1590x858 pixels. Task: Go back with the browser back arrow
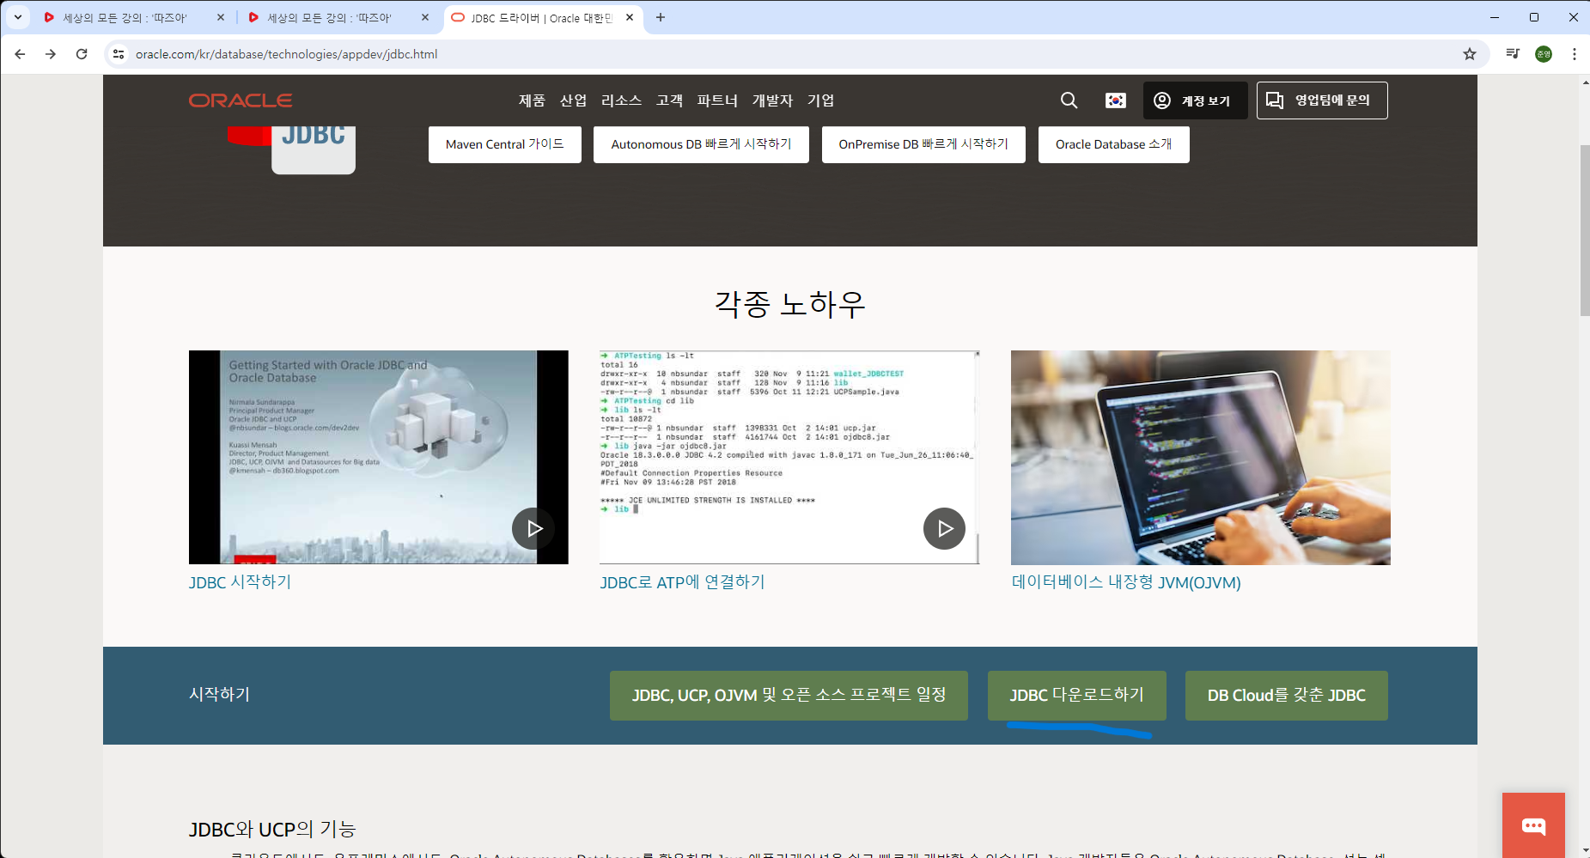pyautogui.click(x=20, y=54)
